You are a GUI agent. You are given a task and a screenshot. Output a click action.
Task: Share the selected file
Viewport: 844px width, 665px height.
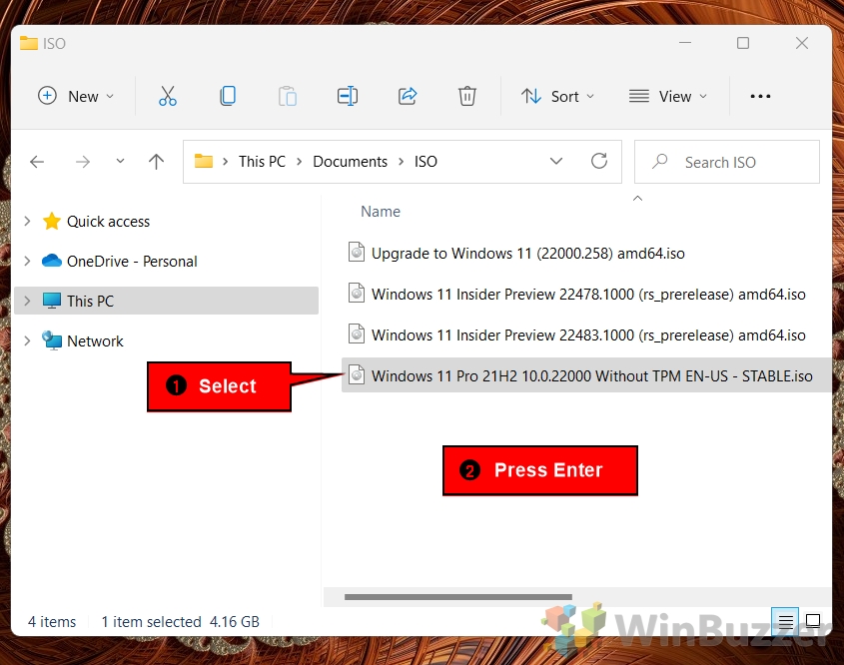[x=408, y=96]
